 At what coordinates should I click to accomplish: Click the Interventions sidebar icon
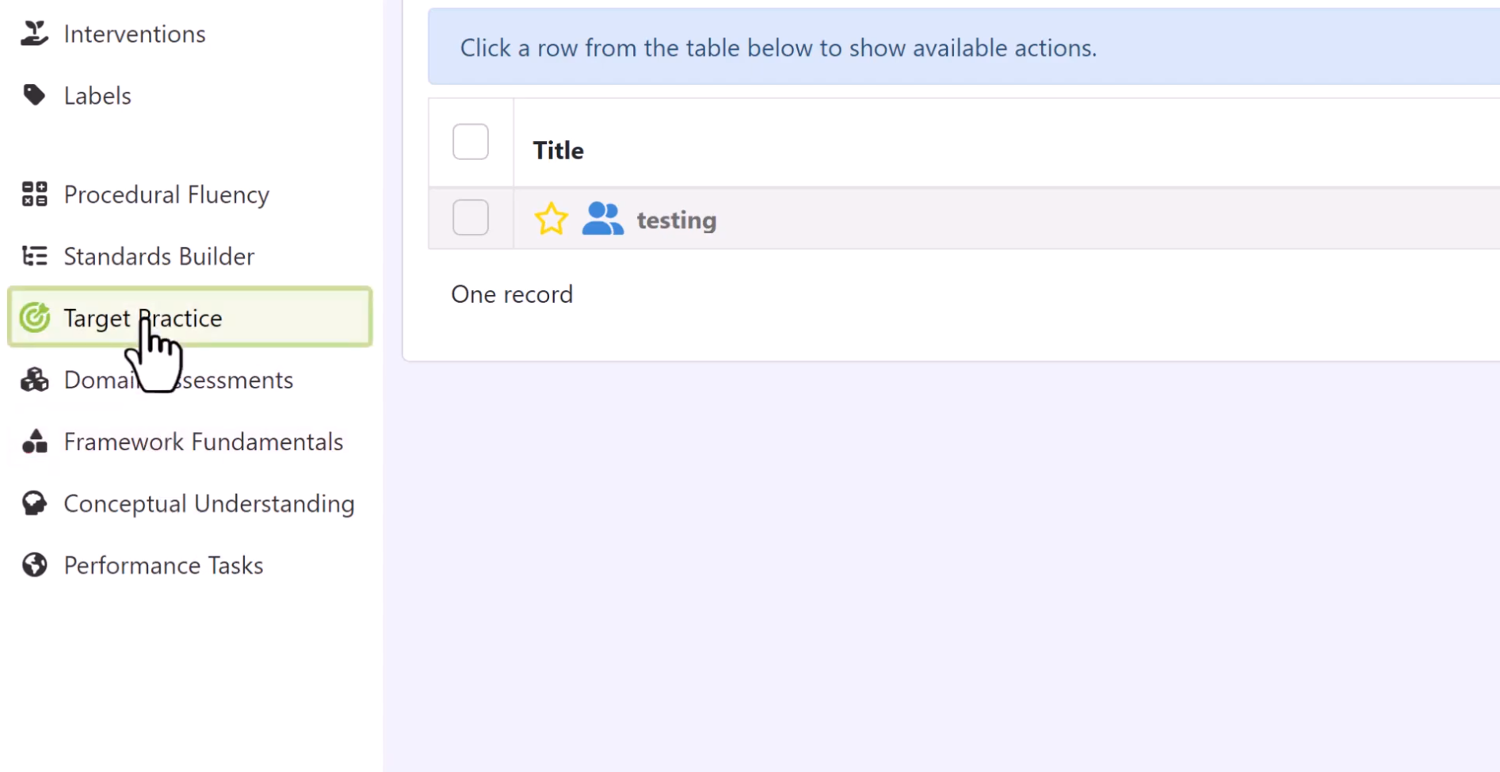(34, 33)
